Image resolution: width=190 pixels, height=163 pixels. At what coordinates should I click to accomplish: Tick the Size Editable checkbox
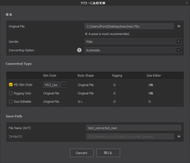(x=11, y=102)
